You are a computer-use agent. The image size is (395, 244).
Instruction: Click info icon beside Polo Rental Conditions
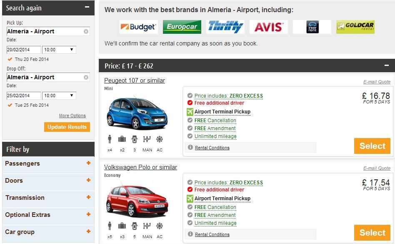pyautogui.click(x=190, y=234)
